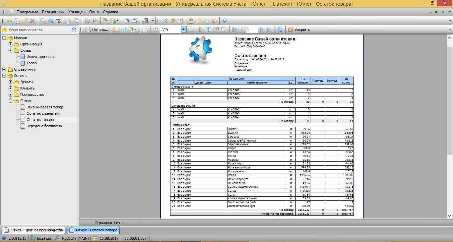Screen dimensions: 453x242
Task: Click the find-in-report page magnifier icon
Action: coord(145,30)
